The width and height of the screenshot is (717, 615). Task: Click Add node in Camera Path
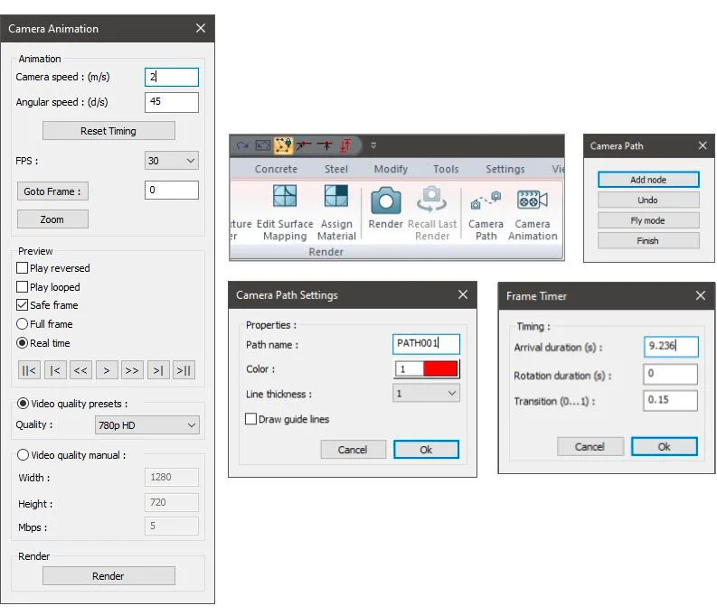click(648, 180)
